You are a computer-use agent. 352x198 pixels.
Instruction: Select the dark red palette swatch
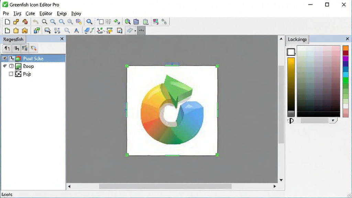click(345, 53)
